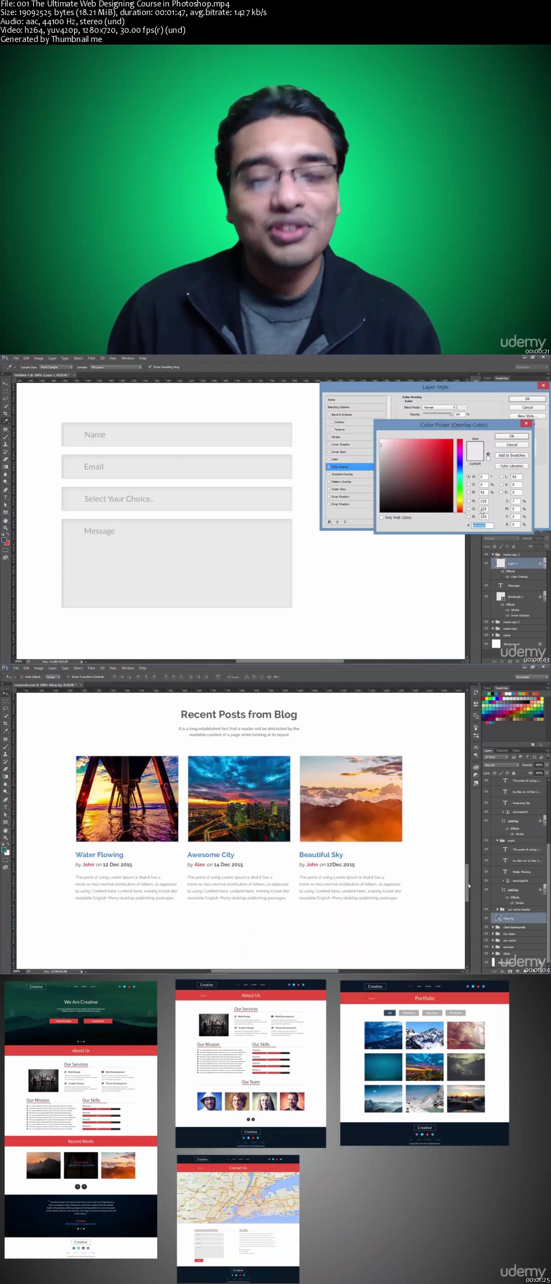Click lock transparent pixels icon in Layers panel
Viewport: 551px width, 1284px height.
pyautogui.click(x=495, y=773)
